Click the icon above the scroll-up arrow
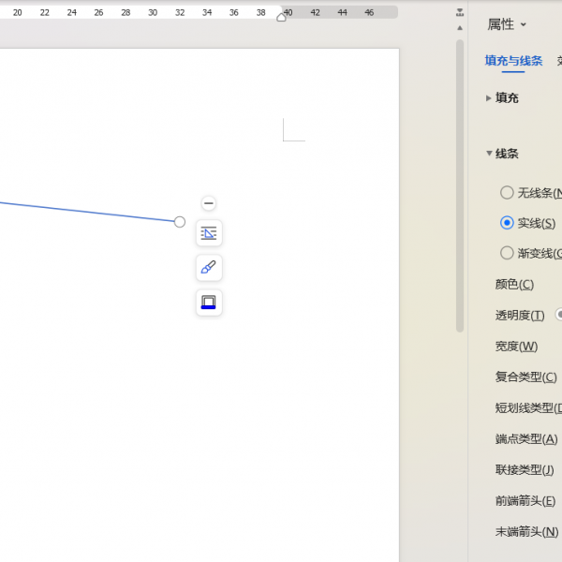 [x=459, y=13]
